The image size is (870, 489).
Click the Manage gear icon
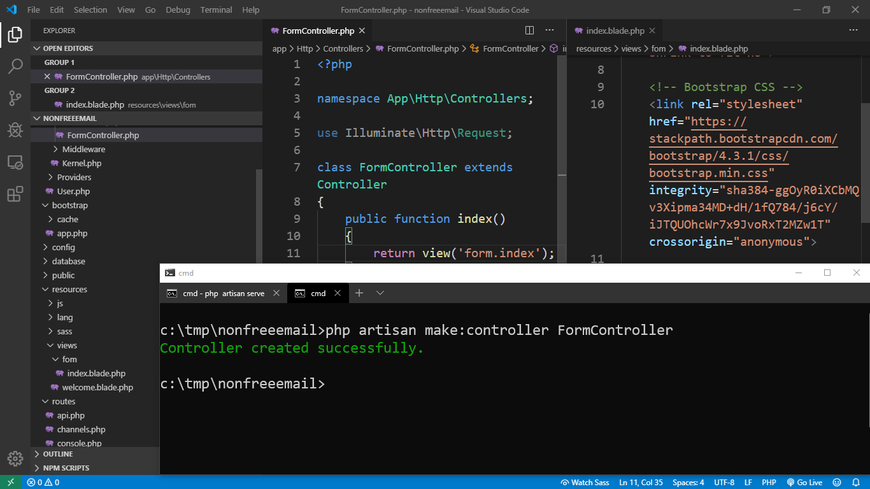pos(15,458)
